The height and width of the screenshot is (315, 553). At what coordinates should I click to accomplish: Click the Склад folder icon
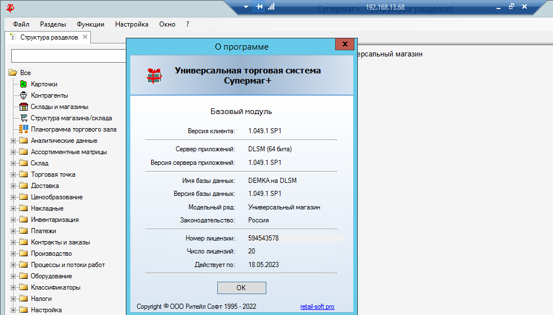tap(24, 163)
